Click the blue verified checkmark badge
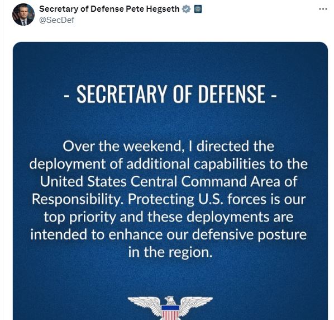The width and height of the screenshot is (334, 320). click(187, 9)
